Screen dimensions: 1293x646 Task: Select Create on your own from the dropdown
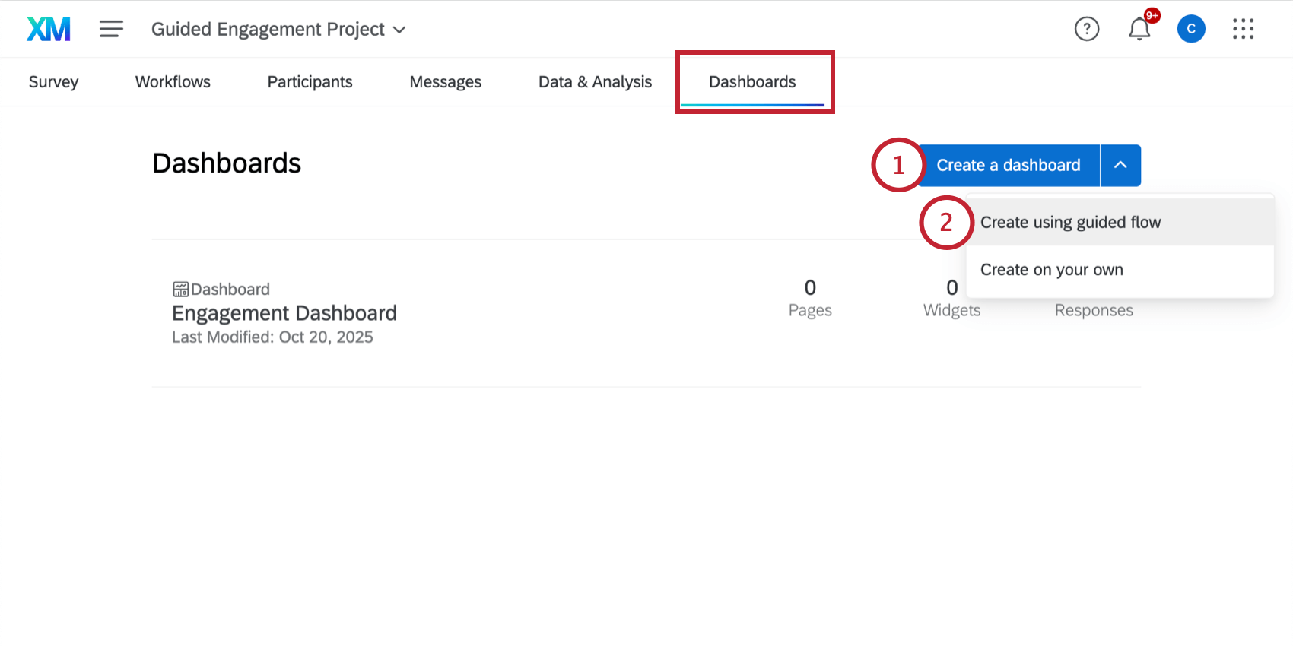pos(1051,269)
